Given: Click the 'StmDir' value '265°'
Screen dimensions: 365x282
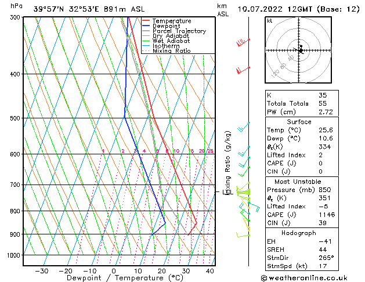Looking at the screenshot, I should [326, 258].
